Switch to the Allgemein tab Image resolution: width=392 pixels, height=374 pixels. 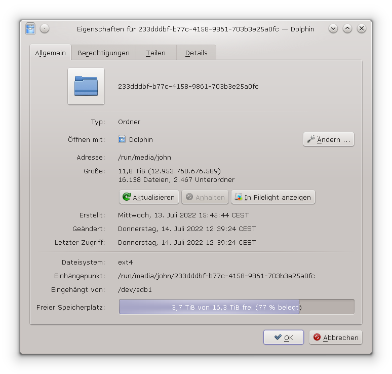[51, 53]
